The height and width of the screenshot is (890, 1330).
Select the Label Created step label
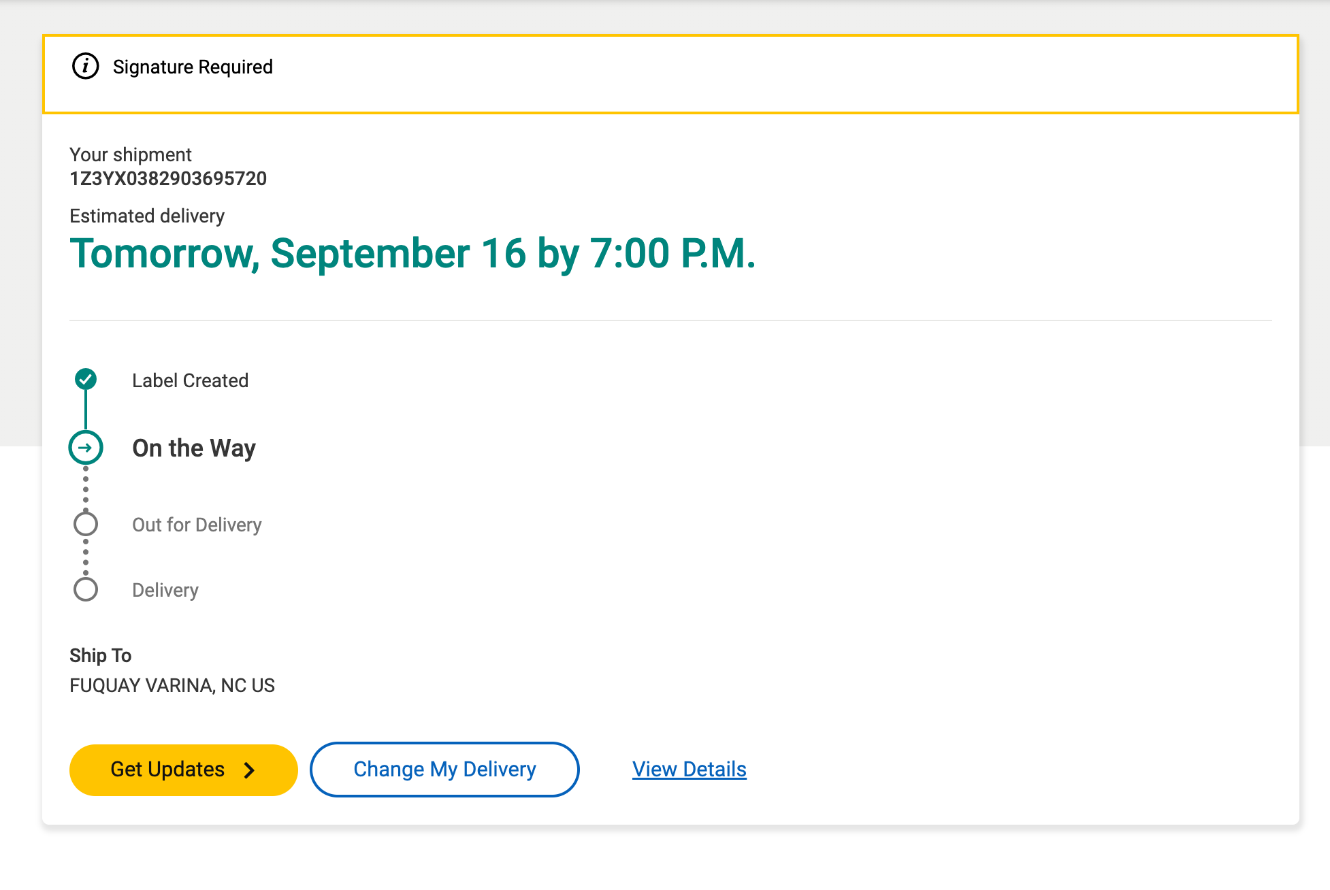(190, 380)
